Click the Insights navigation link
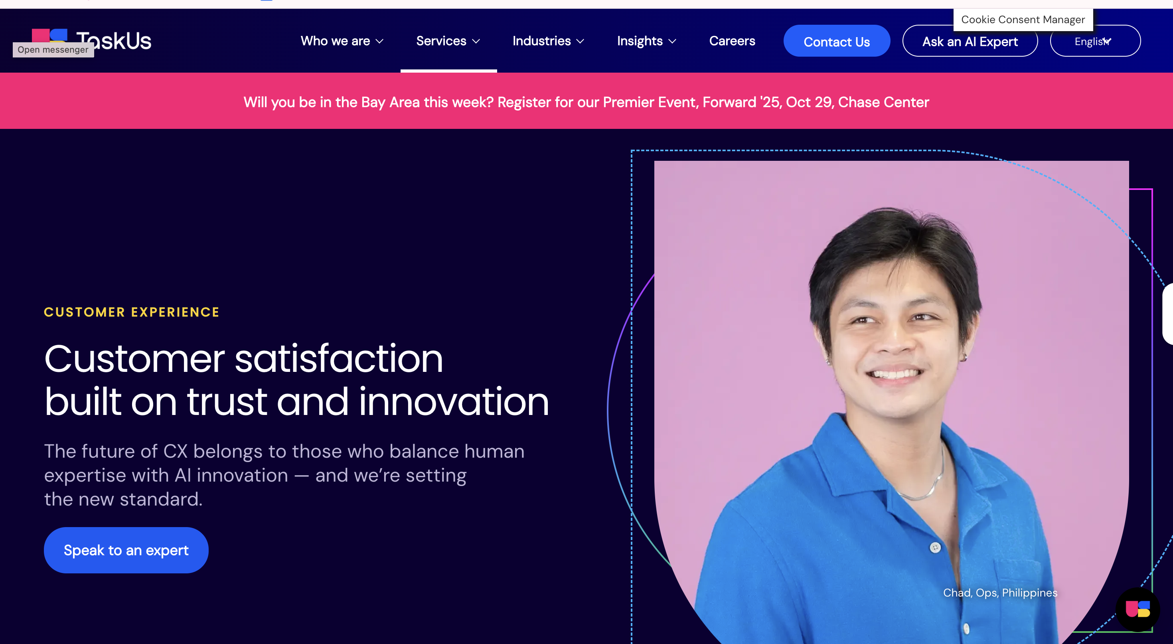1173x644 pixels. tap(639, 41)
